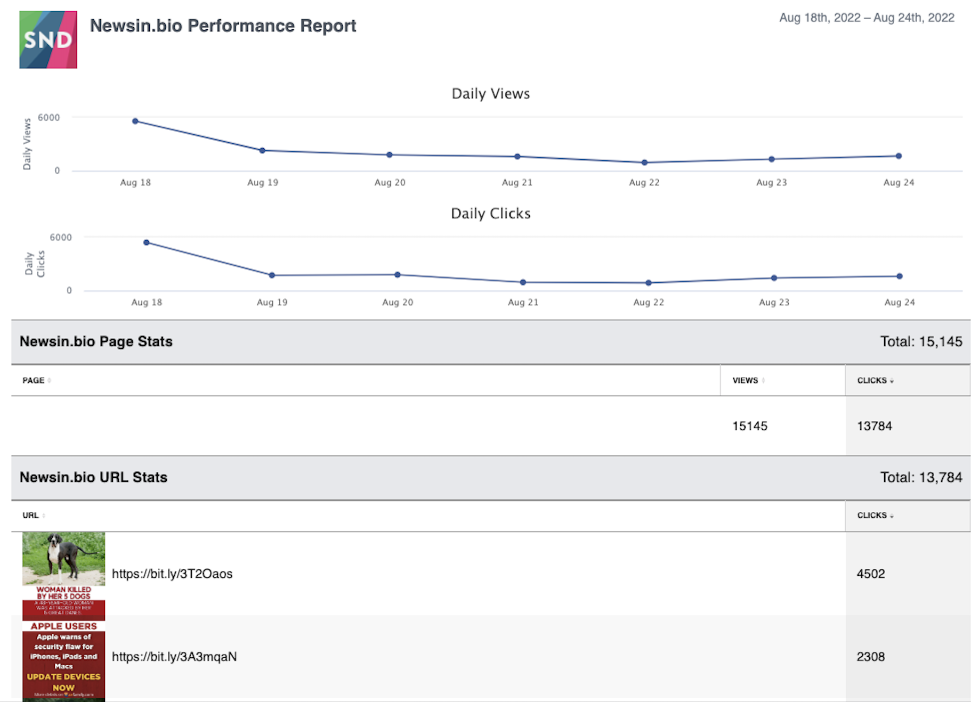Viewport: 971px width, 702px height.
Task: Click the Daily Clicks chart title
Action: 491,214
